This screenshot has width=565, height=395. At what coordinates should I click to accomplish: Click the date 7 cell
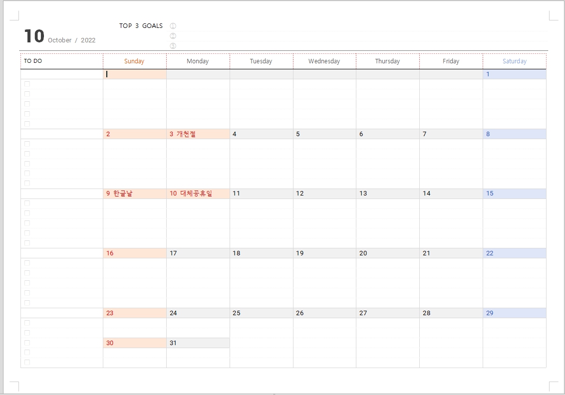pos(451,134)
